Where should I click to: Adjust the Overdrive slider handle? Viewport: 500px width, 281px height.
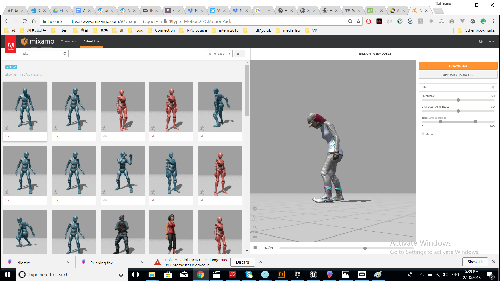[x=458, y=100]
